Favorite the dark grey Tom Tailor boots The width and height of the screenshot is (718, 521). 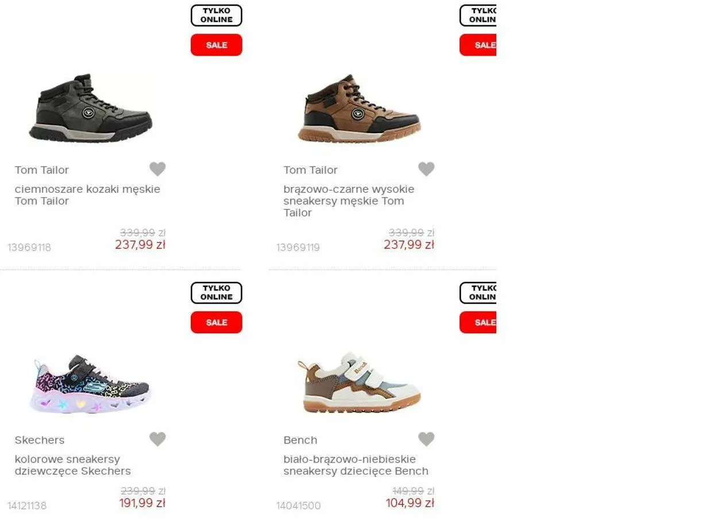[x=157, y=169]
